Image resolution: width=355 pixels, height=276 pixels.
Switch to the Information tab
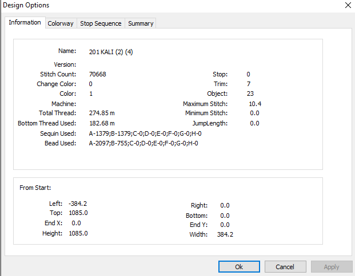pyautogui.click(x=25, y=22)
